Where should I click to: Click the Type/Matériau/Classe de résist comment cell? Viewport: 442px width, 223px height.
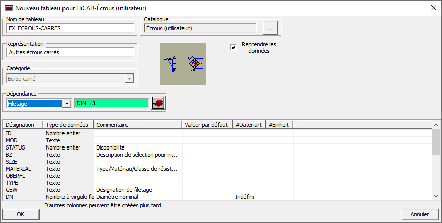click(x=138, y=169)
